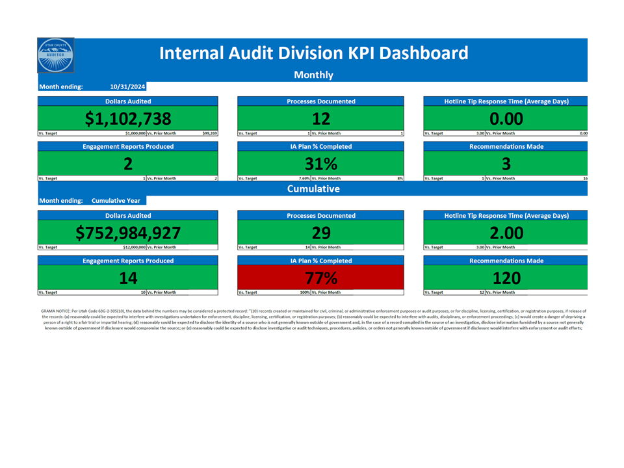
Task: Click the $99,269 prior month dollars cell
Action: click(209, 133)
